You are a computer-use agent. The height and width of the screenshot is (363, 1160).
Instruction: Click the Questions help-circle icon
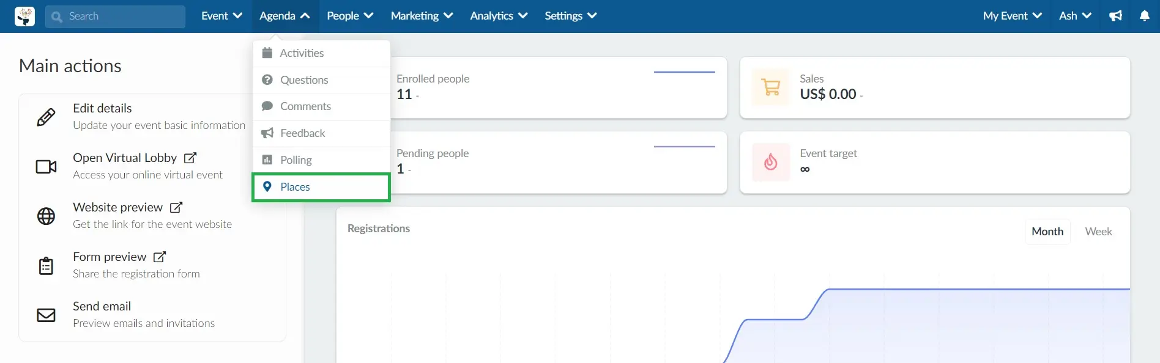[x=267, y=80]
